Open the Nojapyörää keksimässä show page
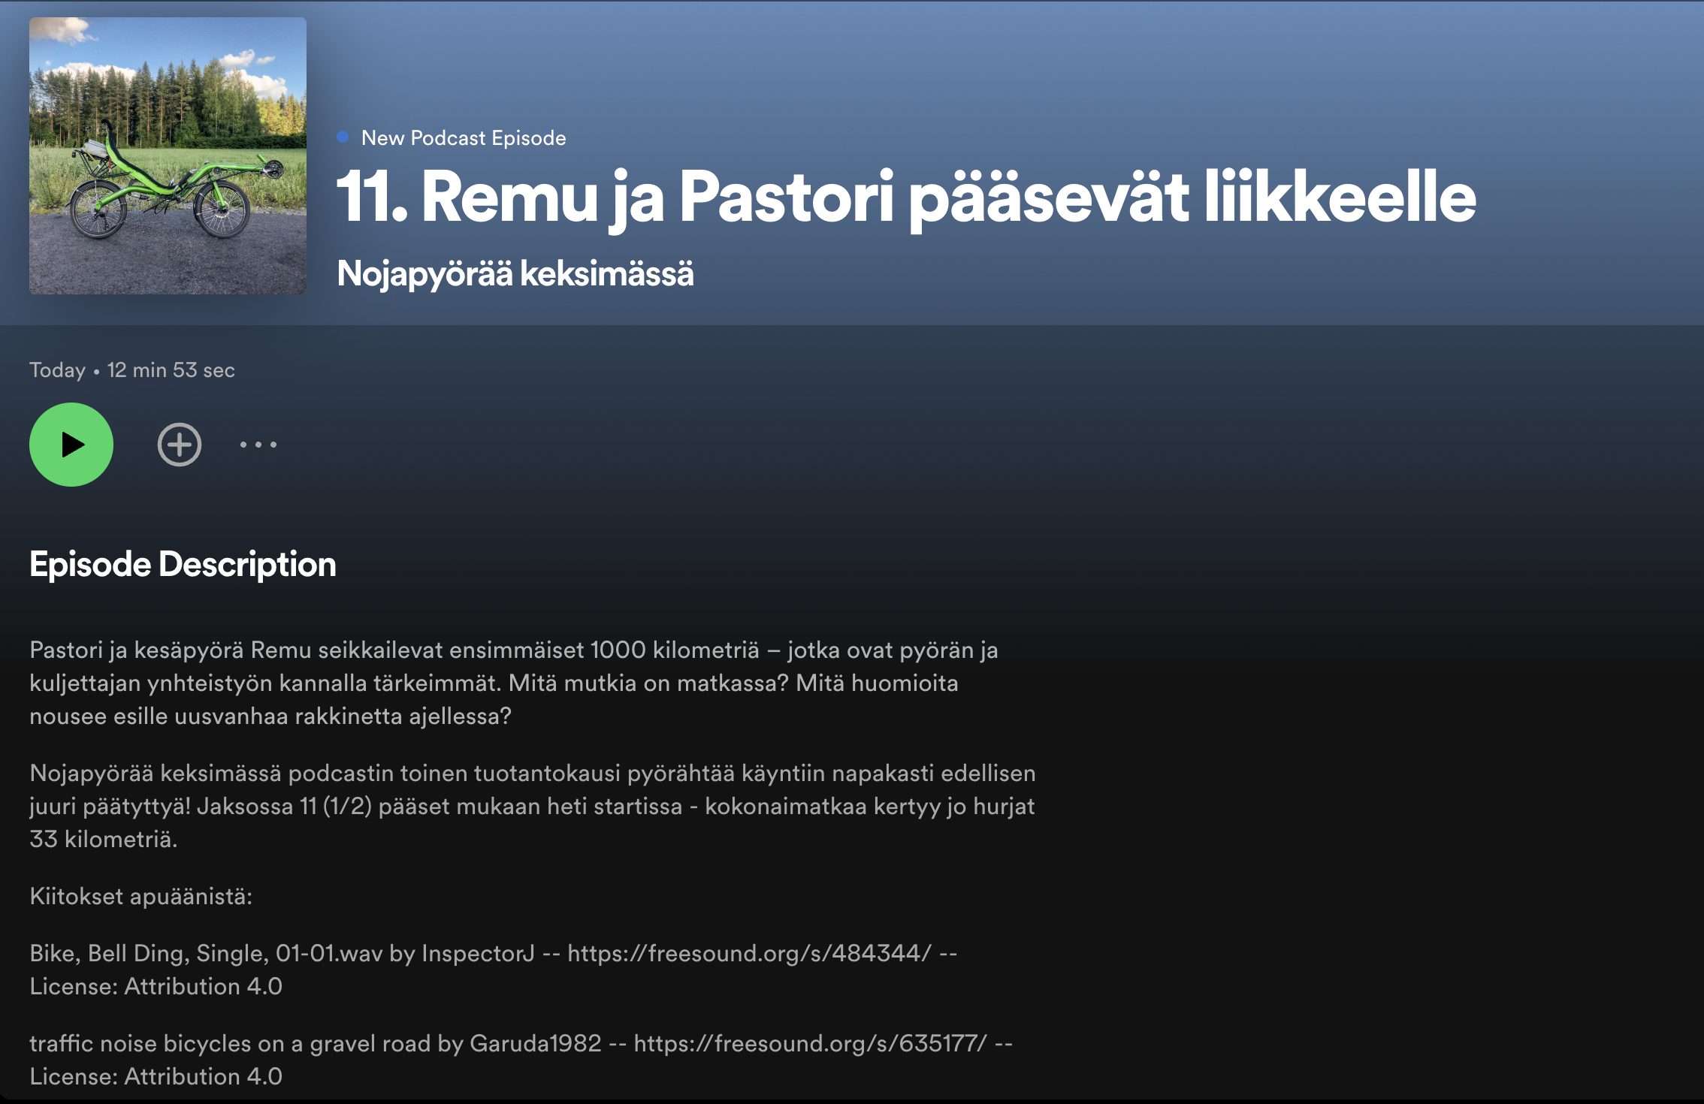The height and width of the screenshot is (1104, 1704). (x=515, y=273)
